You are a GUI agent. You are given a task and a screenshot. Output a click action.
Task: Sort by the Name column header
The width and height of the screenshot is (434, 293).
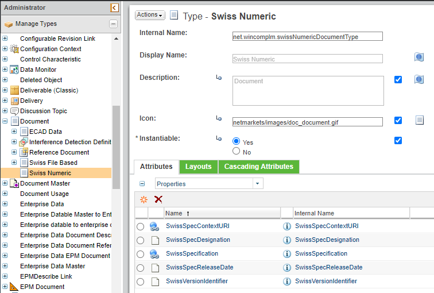(222, 213)
